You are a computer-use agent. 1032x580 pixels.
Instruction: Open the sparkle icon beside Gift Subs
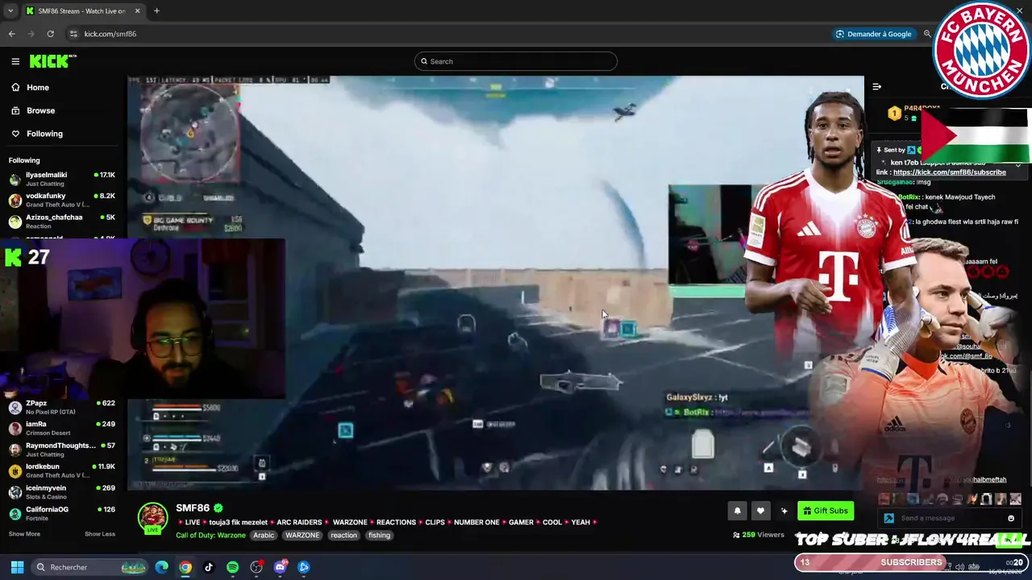784,511
